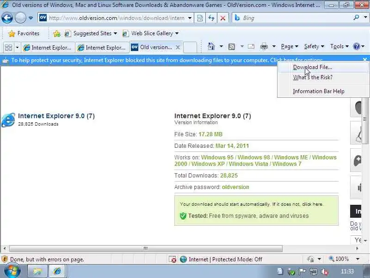
Task: Open the search provider dropdown arrow
Action: (365, 18)
